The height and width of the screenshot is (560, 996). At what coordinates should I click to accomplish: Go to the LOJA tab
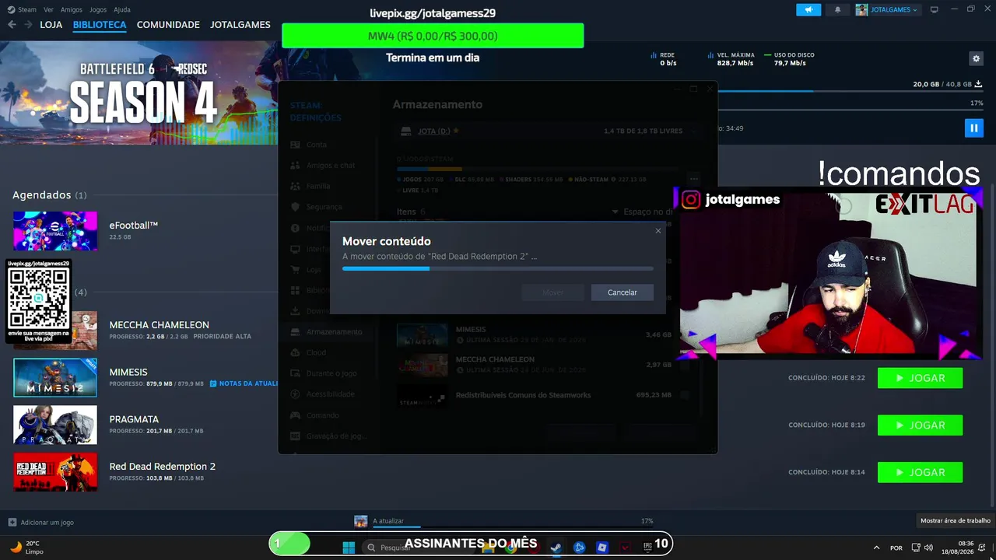(51, 25)
